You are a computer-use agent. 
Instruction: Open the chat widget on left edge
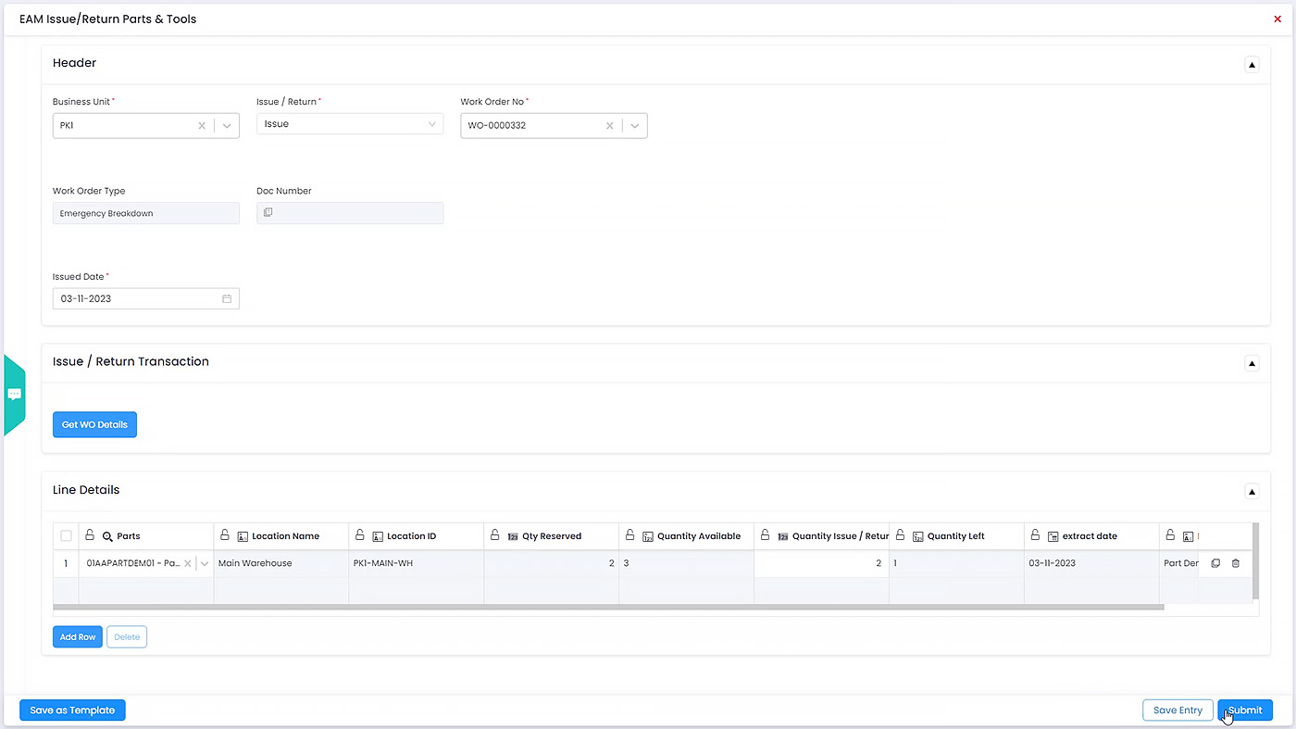pyautogui.click(x=15, y=395)
